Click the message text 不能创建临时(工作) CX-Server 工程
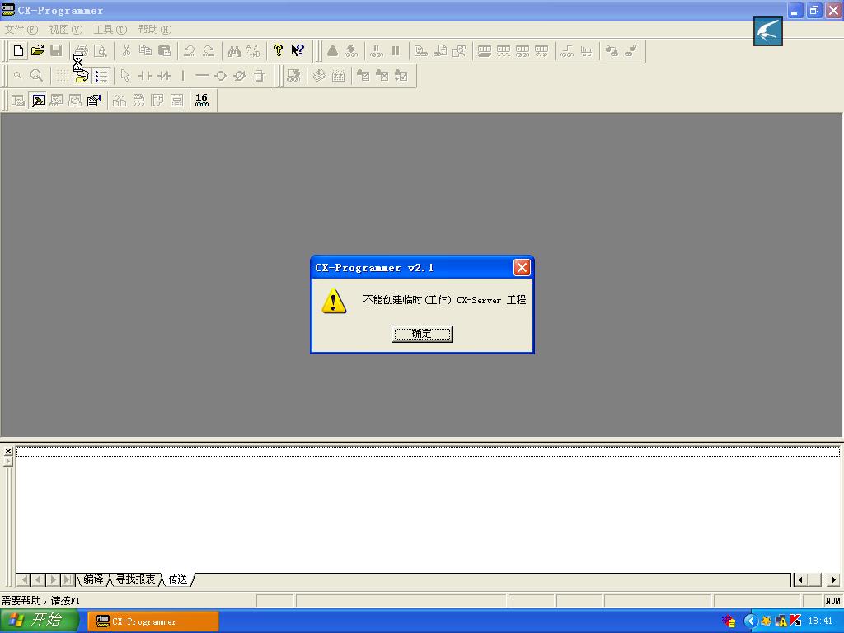 [444, 300]
